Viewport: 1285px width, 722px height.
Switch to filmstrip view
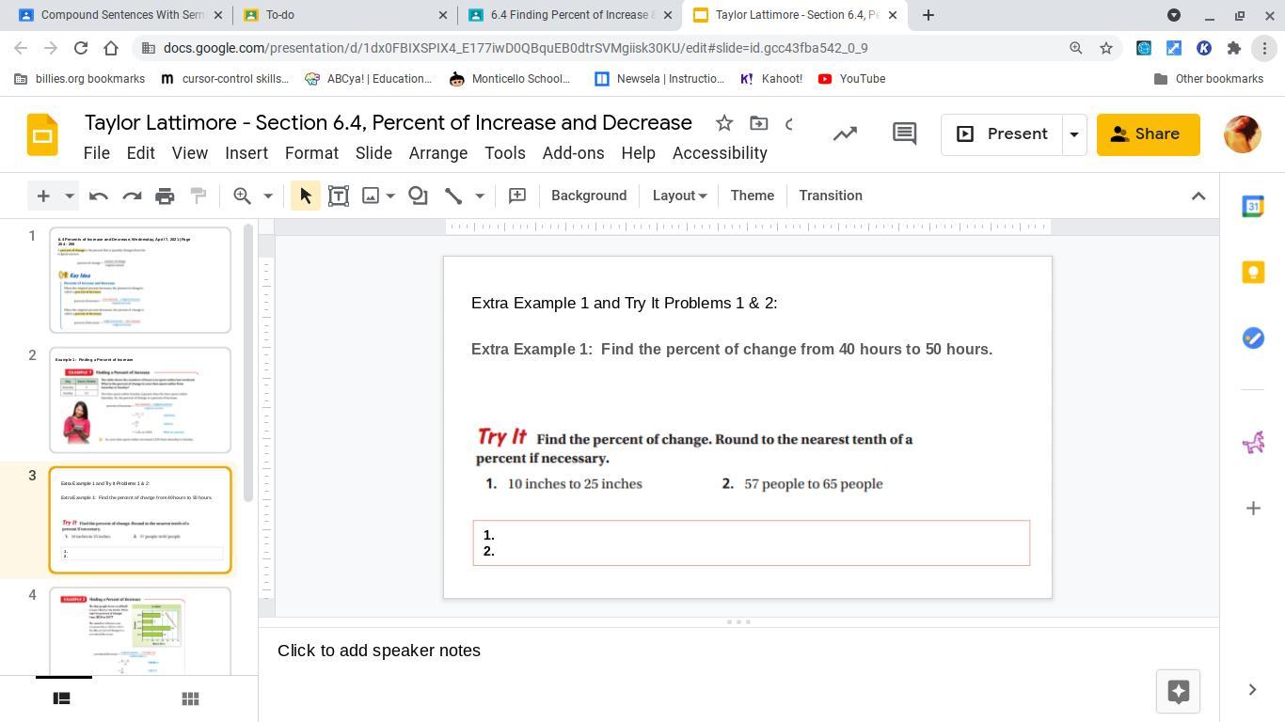pos(62,698)
